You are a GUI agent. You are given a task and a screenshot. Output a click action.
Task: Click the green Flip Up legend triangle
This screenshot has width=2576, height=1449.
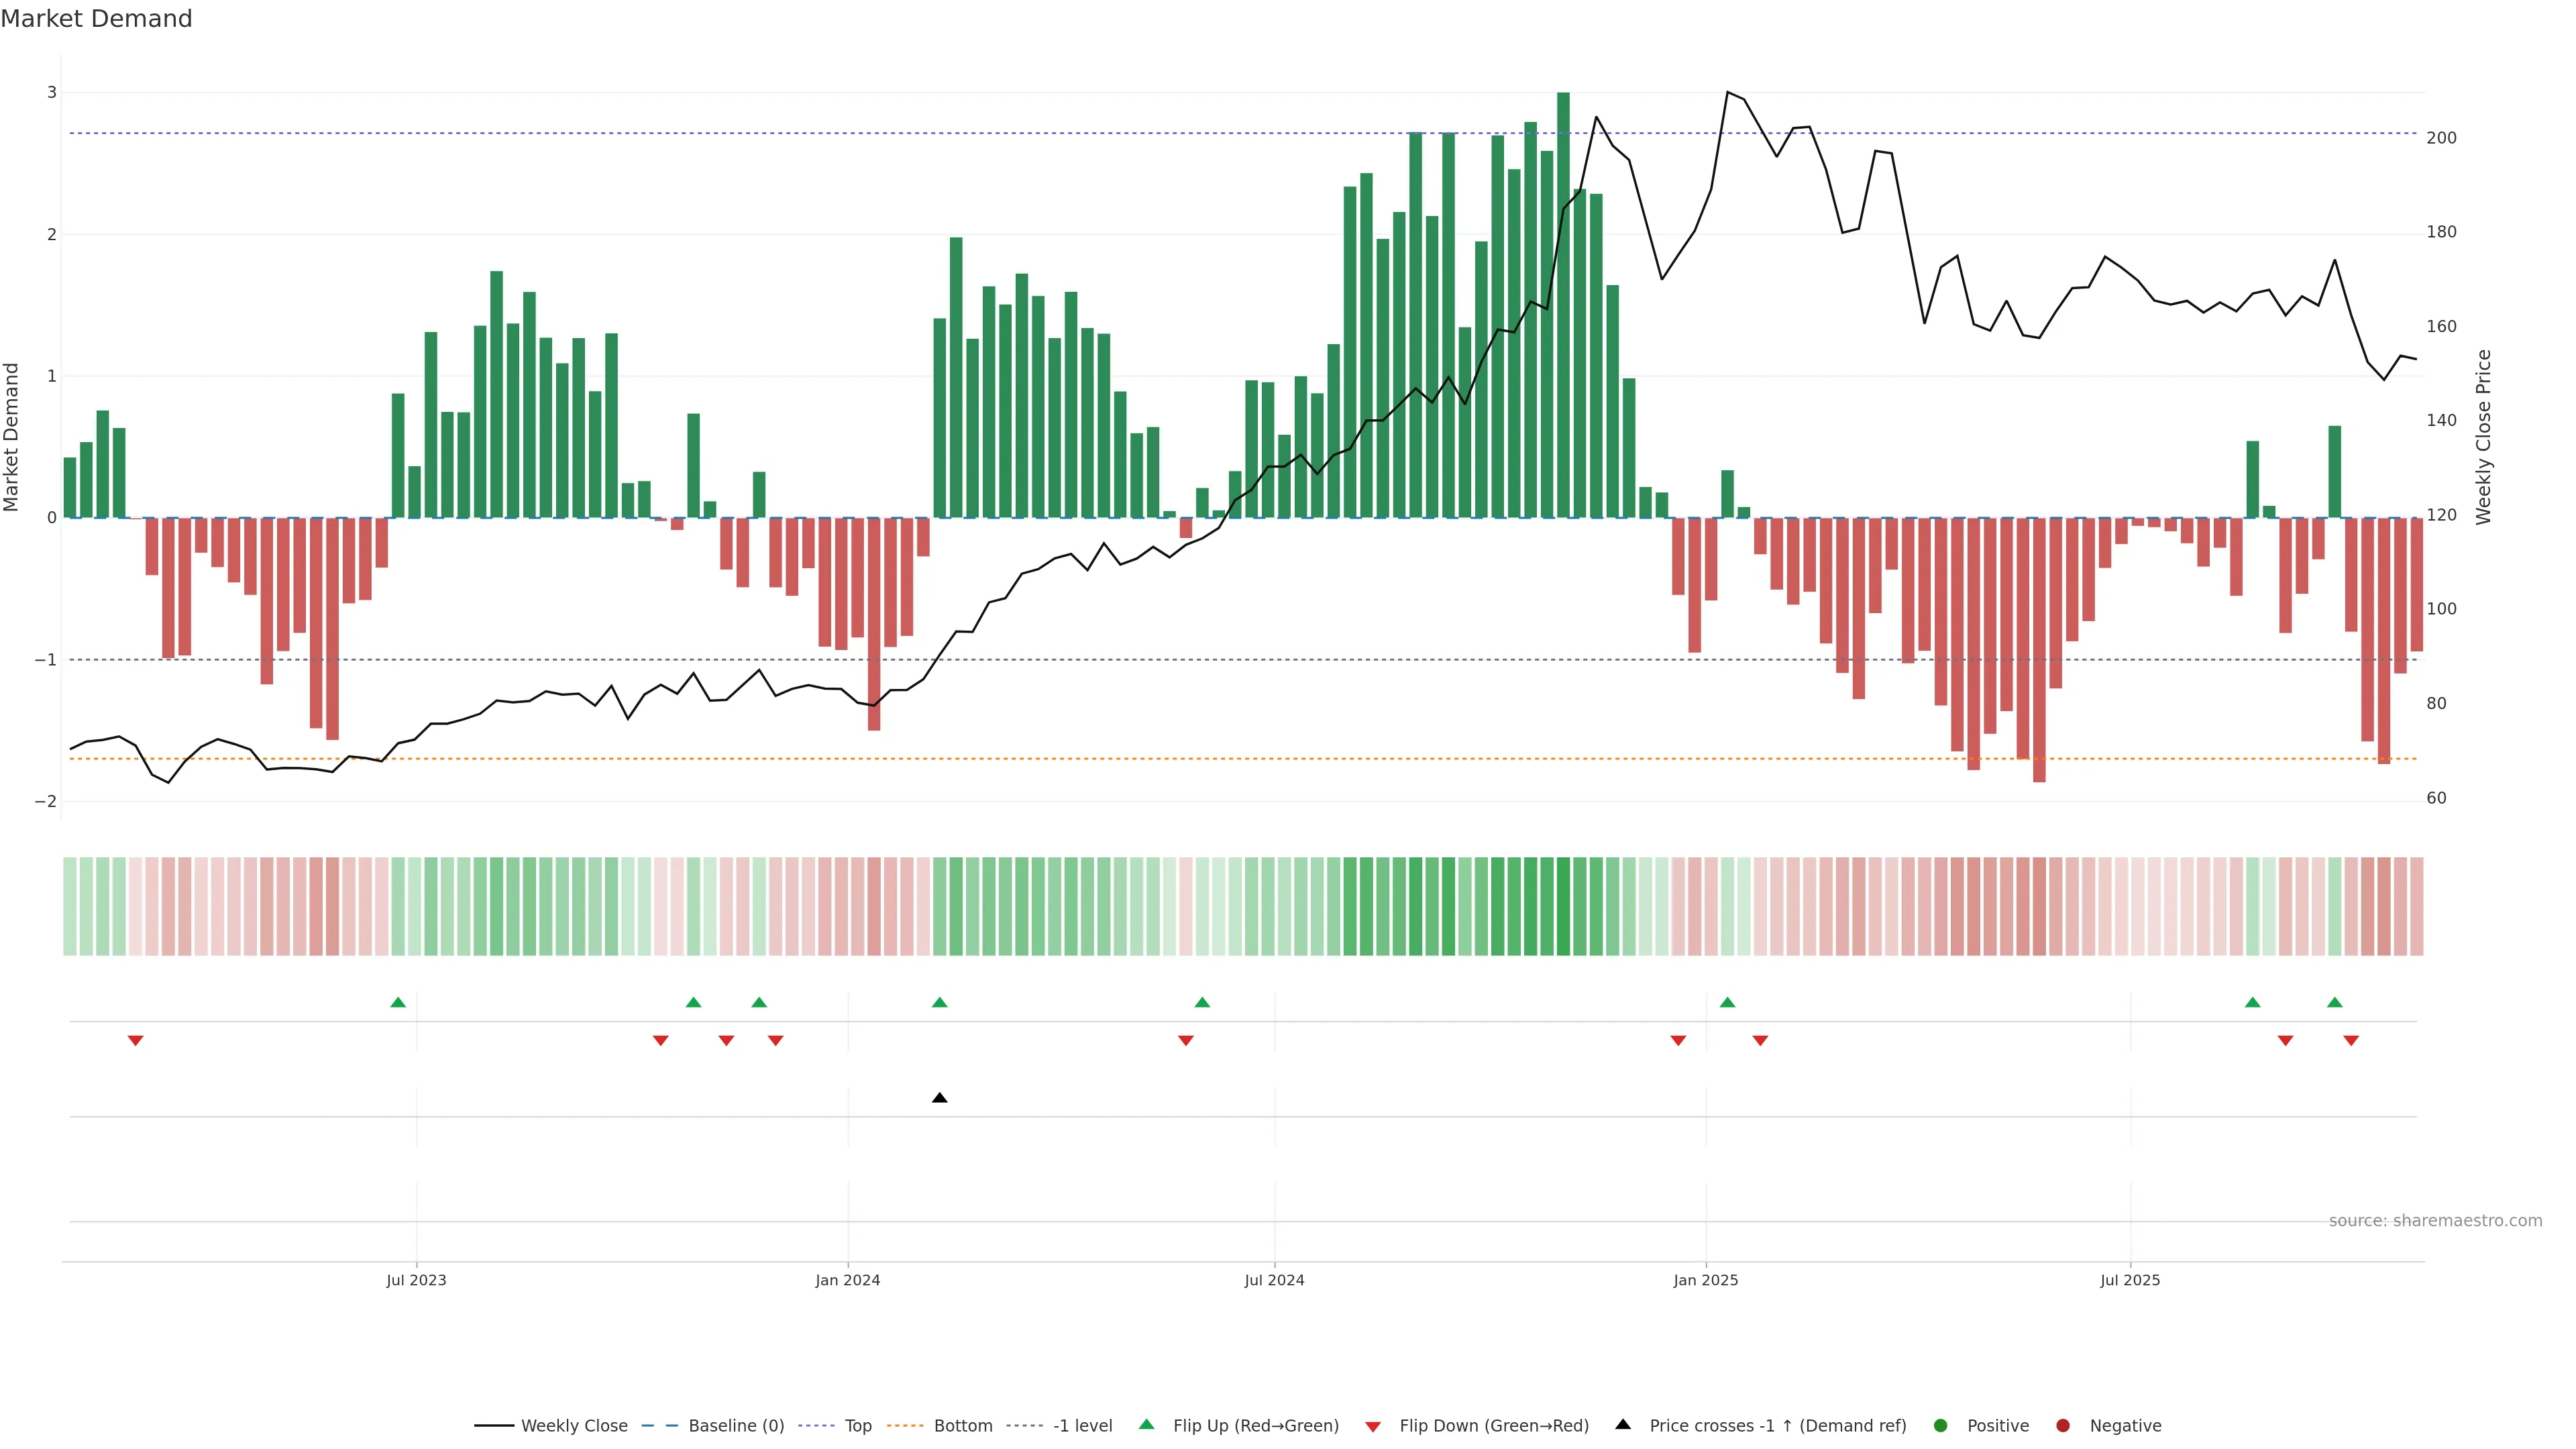(1147, 1424)
